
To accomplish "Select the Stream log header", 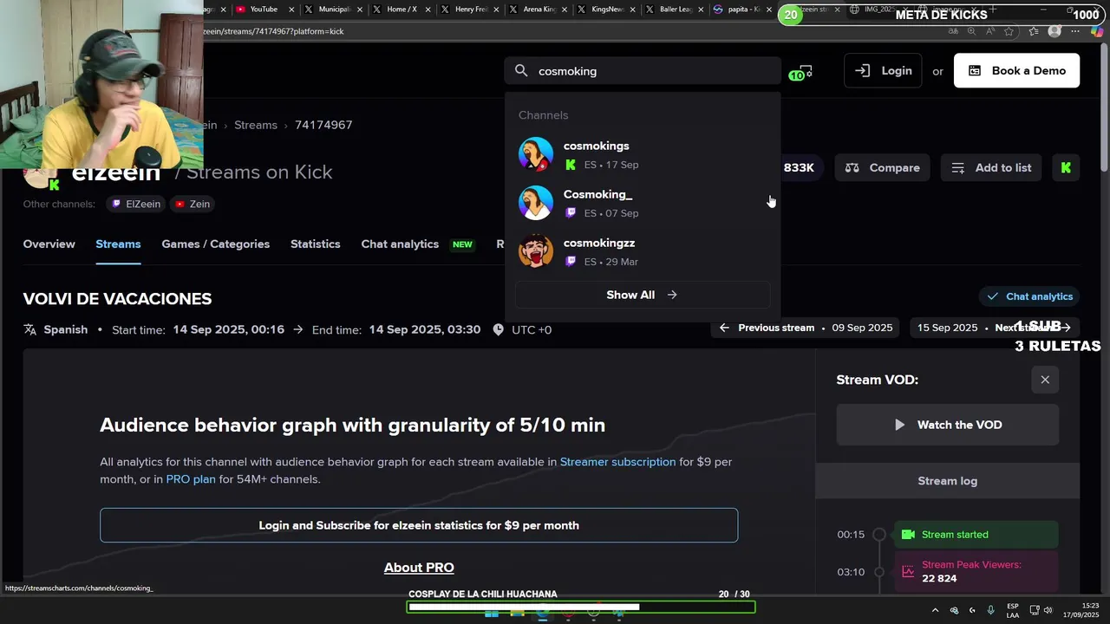I will tap(948, 481).
